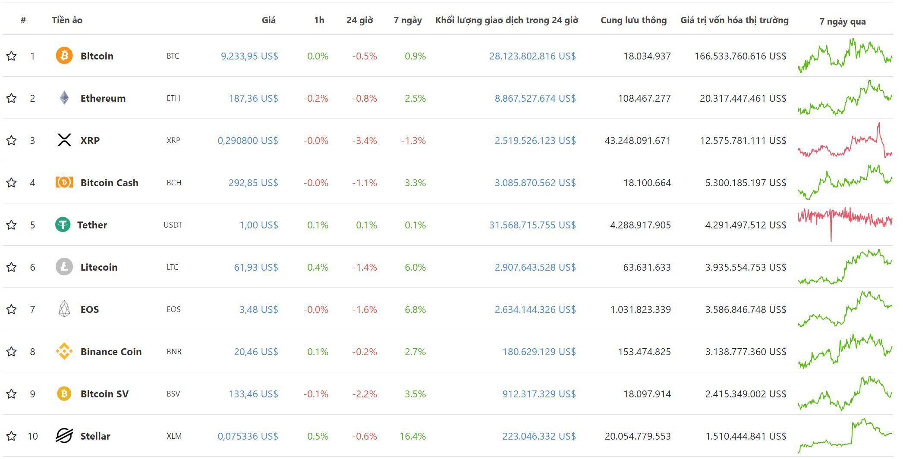Toggle the star for Bitcoin Cash
This screenshot has width=903, height=459.
coord(12,182)
